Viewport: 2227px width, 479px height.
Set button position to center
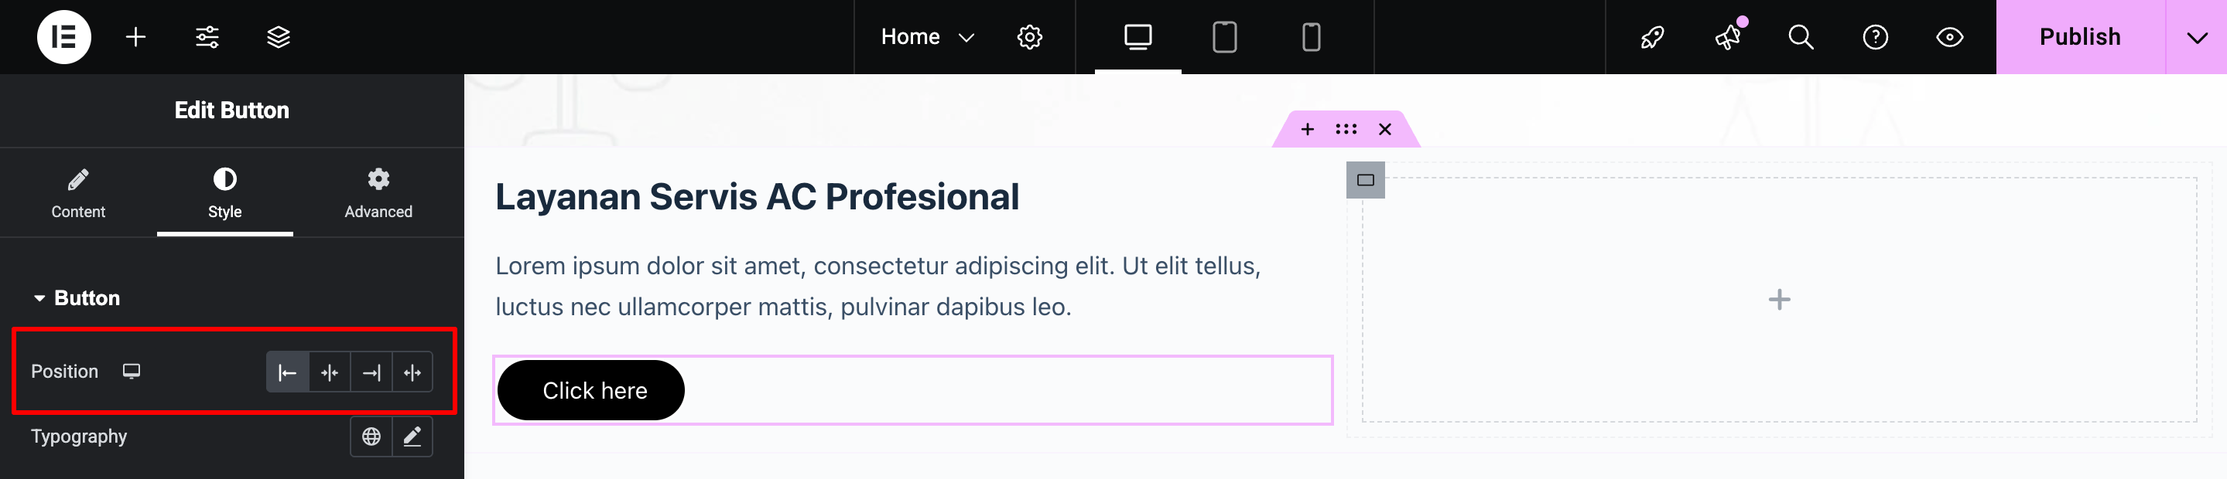pyautogui.click(x=330, y=372)
